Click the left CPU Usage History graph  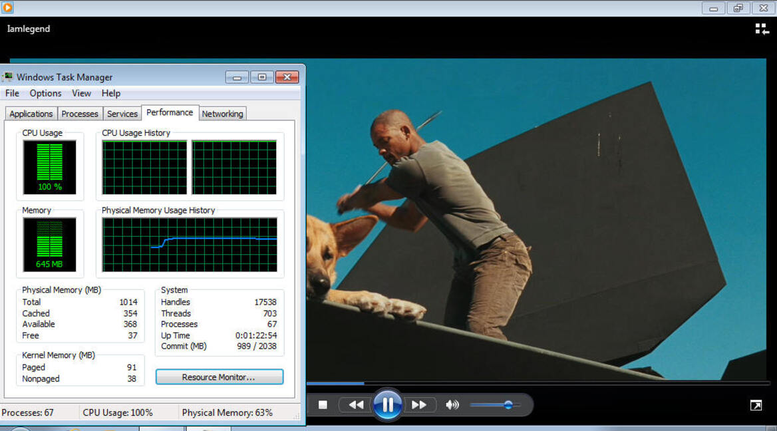(144, 168)
